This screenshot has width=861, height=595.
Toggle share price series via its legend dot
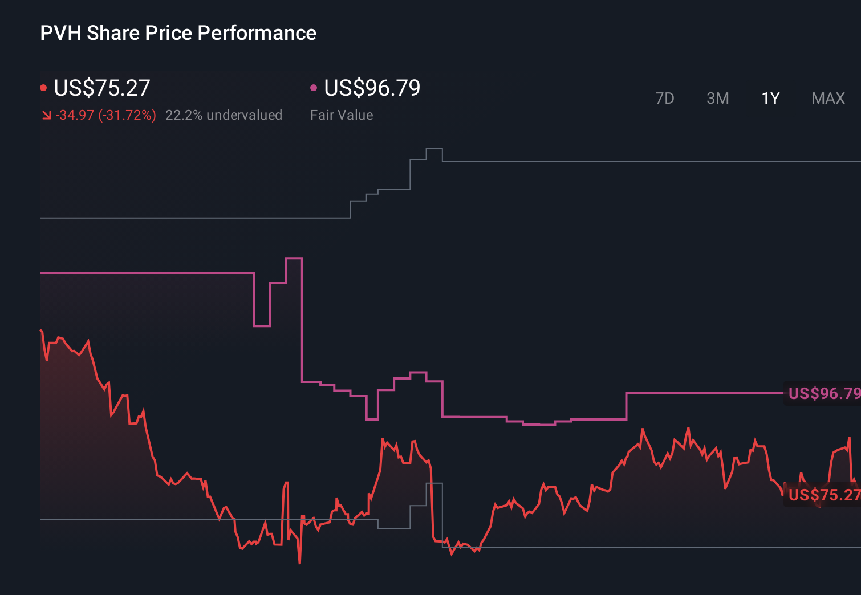pyautogui.click(x=43, y=87)
